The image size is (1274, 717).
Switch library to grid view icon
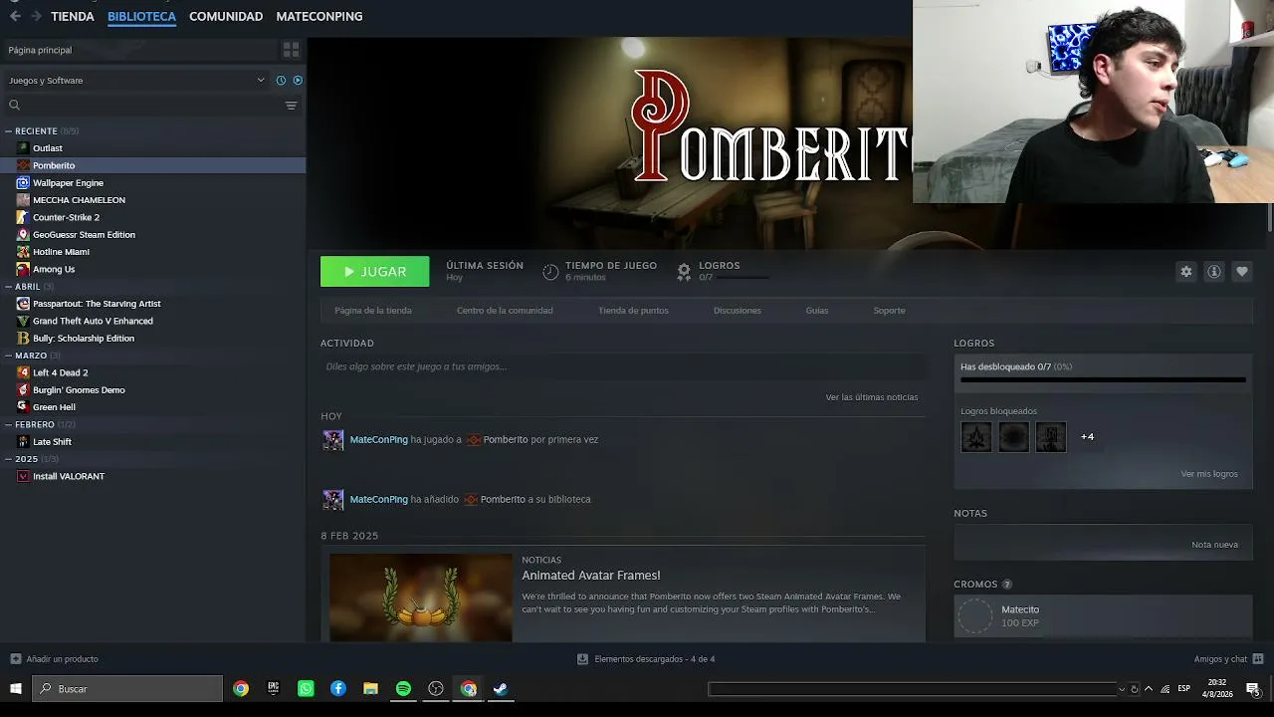[x=291, y=50]
